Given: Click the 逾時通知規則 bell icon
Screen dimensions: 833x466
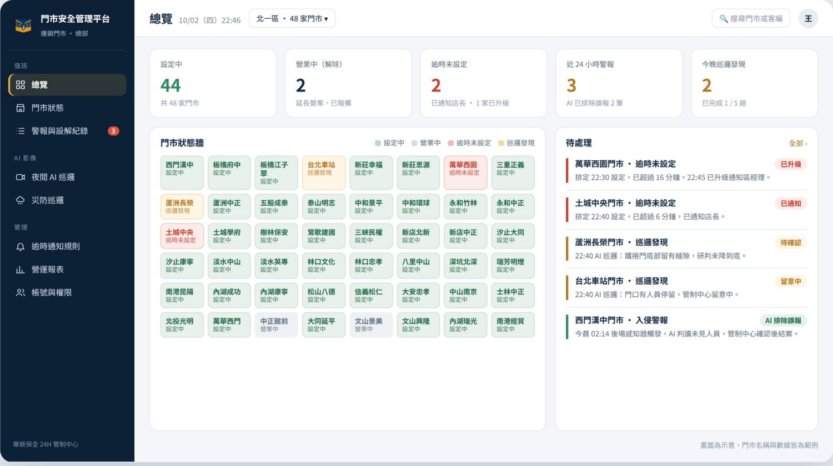Looking at the screenshot, I should tap(21, 247).
